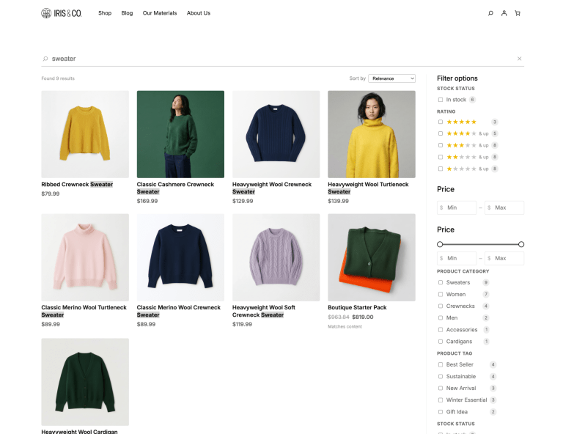563x434 pixels.
Task: Click the upper Price Min field
Action: (x=457, y=207)
